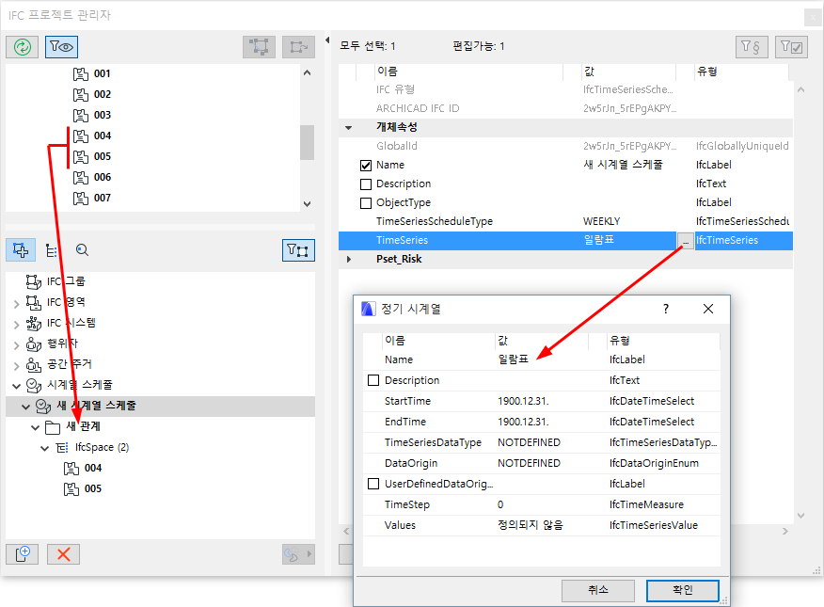Switch to the type products tree icon

tap(51, 250)
